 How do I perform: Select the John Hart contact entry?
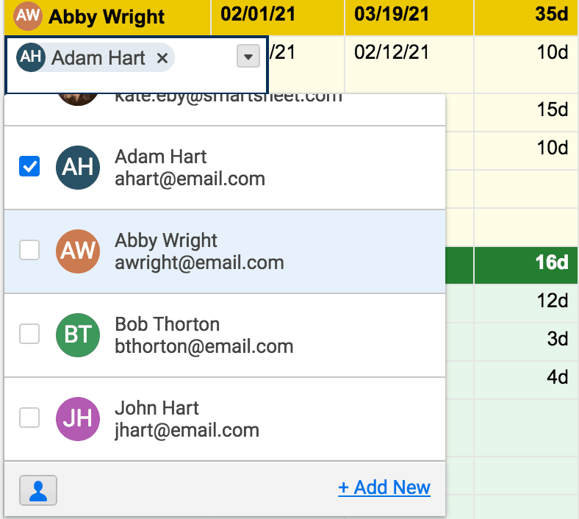click(225, 419)
